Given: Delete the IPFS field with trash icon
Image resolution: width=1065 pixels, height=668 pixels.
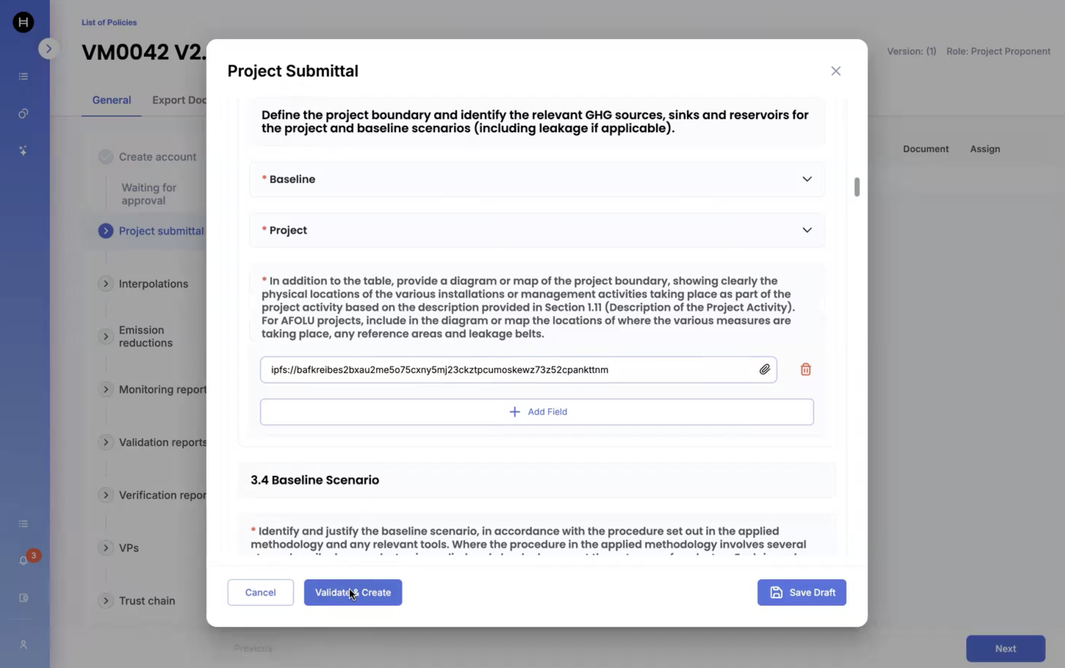Looking at the screenshot, I should coord(806,369).
